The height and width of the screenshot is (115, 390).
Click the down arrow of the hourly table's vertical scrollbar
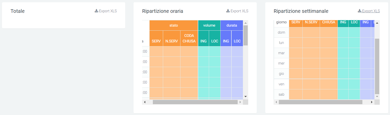(246, 96)
